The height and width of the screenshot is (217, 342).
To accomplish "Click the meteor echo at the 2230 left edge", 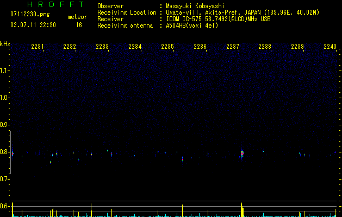I will 13,154.
